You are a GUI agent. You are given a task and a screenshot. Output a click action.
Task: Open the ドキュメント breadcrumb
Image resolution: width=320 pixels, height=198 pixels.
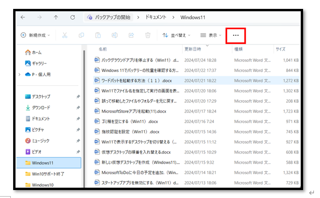click(156, 17)
